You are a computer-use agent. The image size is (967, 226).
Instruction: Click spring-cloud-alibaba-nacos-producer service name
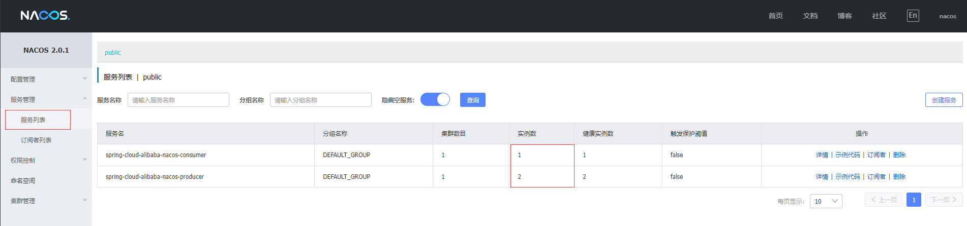click(155, 176)
